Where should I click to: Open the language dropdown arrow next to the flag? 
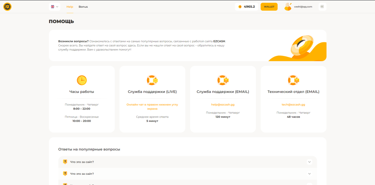57,7
